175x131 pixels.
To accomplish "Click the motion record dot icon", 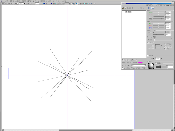I will click(x=149, y=40).
